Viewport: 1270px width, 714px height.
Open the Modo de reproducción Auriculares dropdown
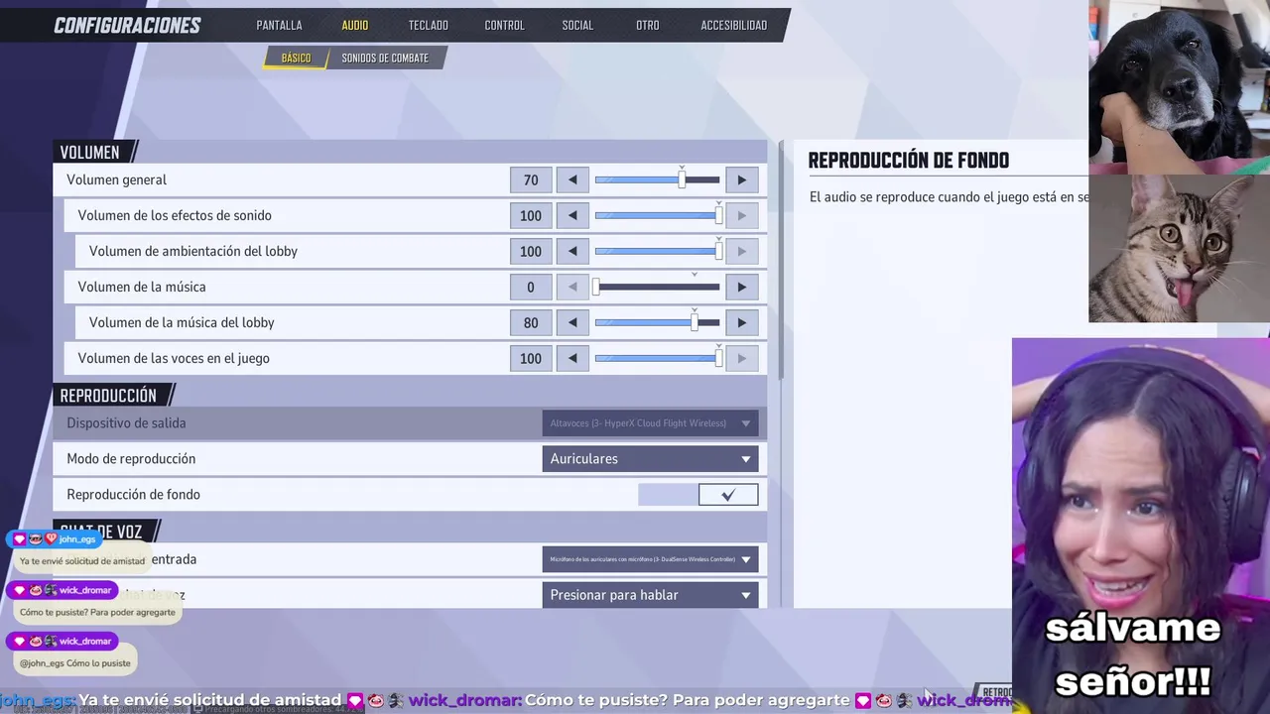tap(650, 458)
